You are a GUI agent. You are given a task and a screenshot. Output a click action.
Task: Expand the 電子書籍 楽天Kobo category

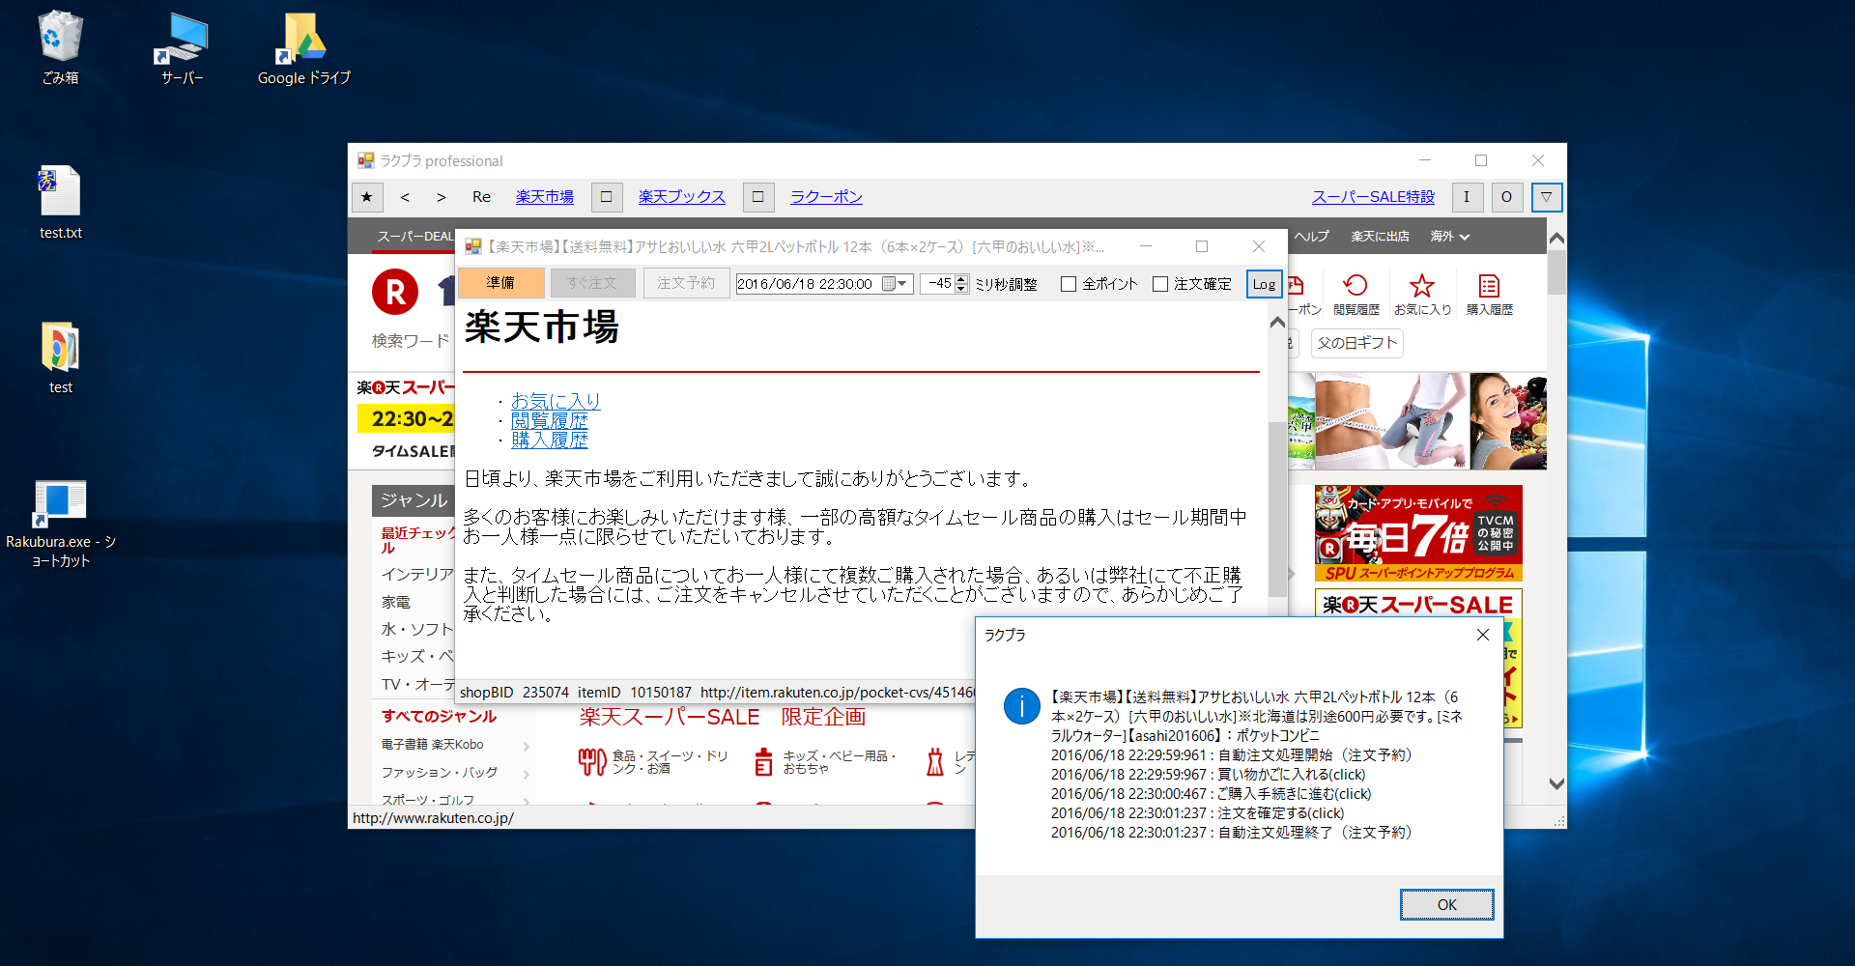point(455,745)
